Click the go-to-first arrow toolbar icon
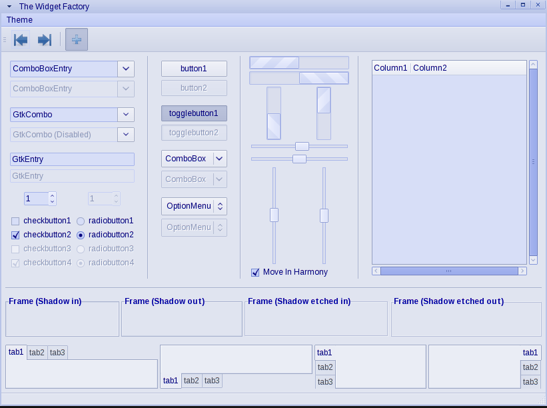This screenshot has height=408, width=547. (21, 39)
